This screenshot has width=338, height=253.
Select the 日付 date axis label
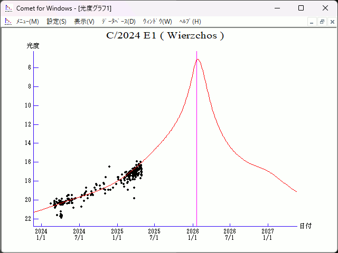click(x=305, y=226)
